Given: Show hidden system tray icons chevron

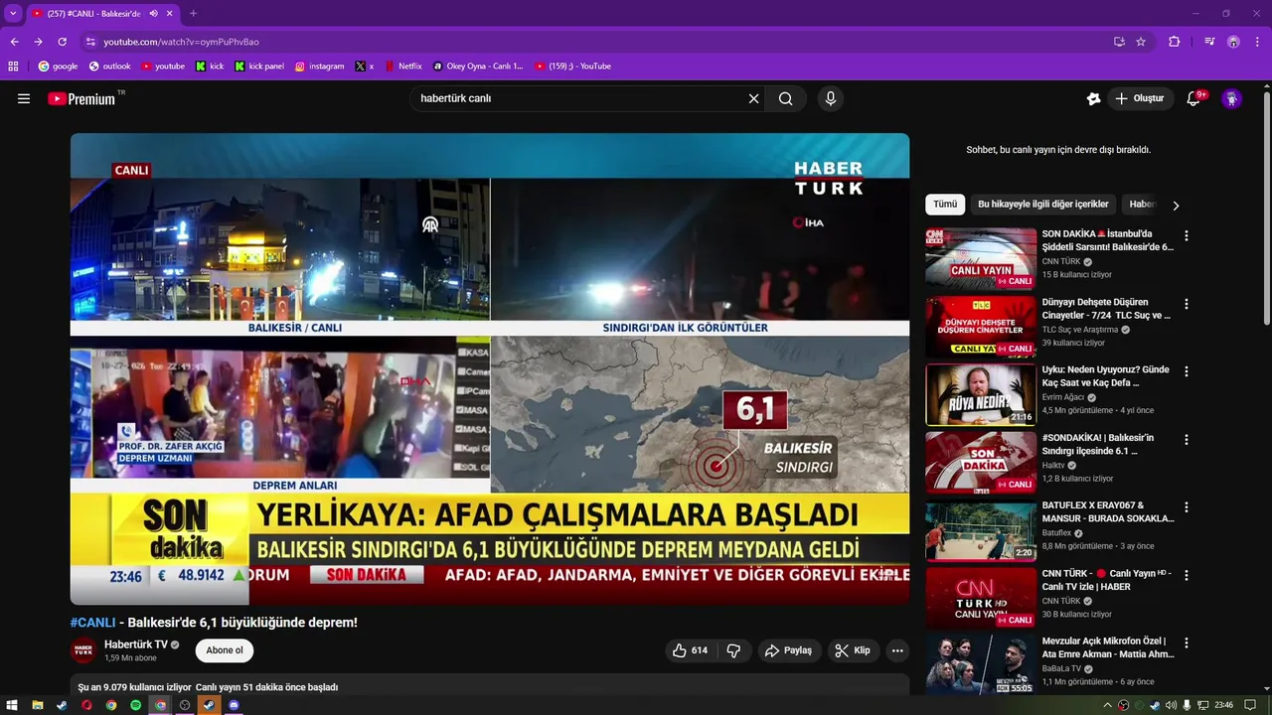Looking at the screenshot, I should click(x=1107, y=705).
